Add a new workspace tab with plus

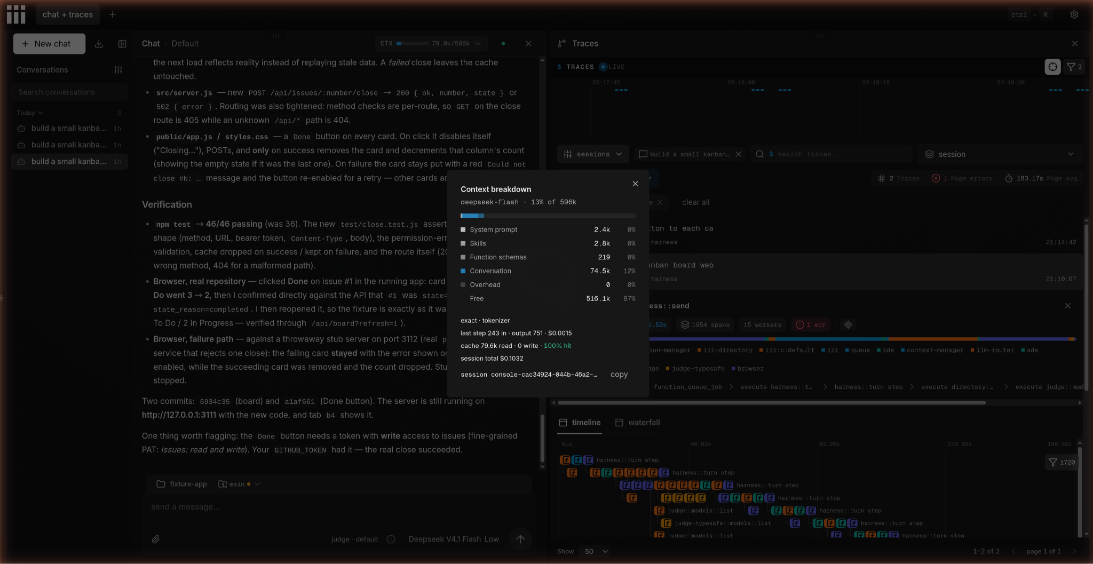[113, 14]
